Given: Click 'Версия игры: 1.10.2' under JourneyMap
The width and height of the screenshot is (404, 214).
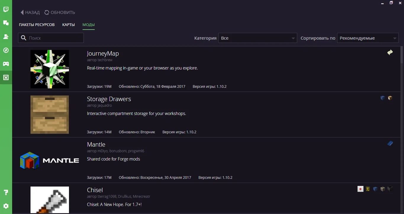Looking at the screenshot, I should pyautogui.click(x=210, y=87).
